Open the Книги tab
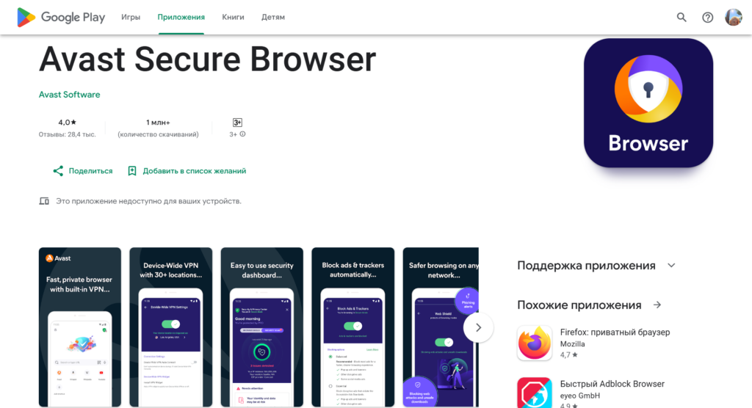This screenshot has width=752, height=408. coord(233,18)
